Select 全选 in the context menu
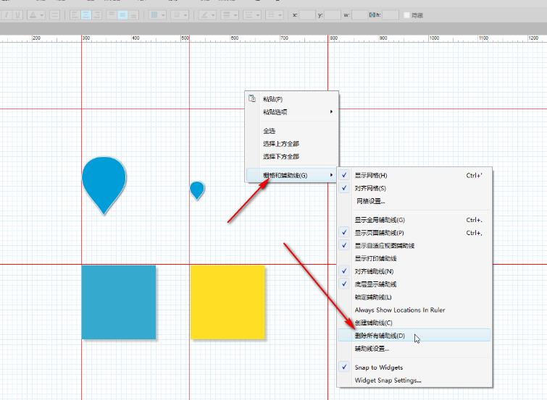The image size is (547, 400). click(x=270, y=131)
